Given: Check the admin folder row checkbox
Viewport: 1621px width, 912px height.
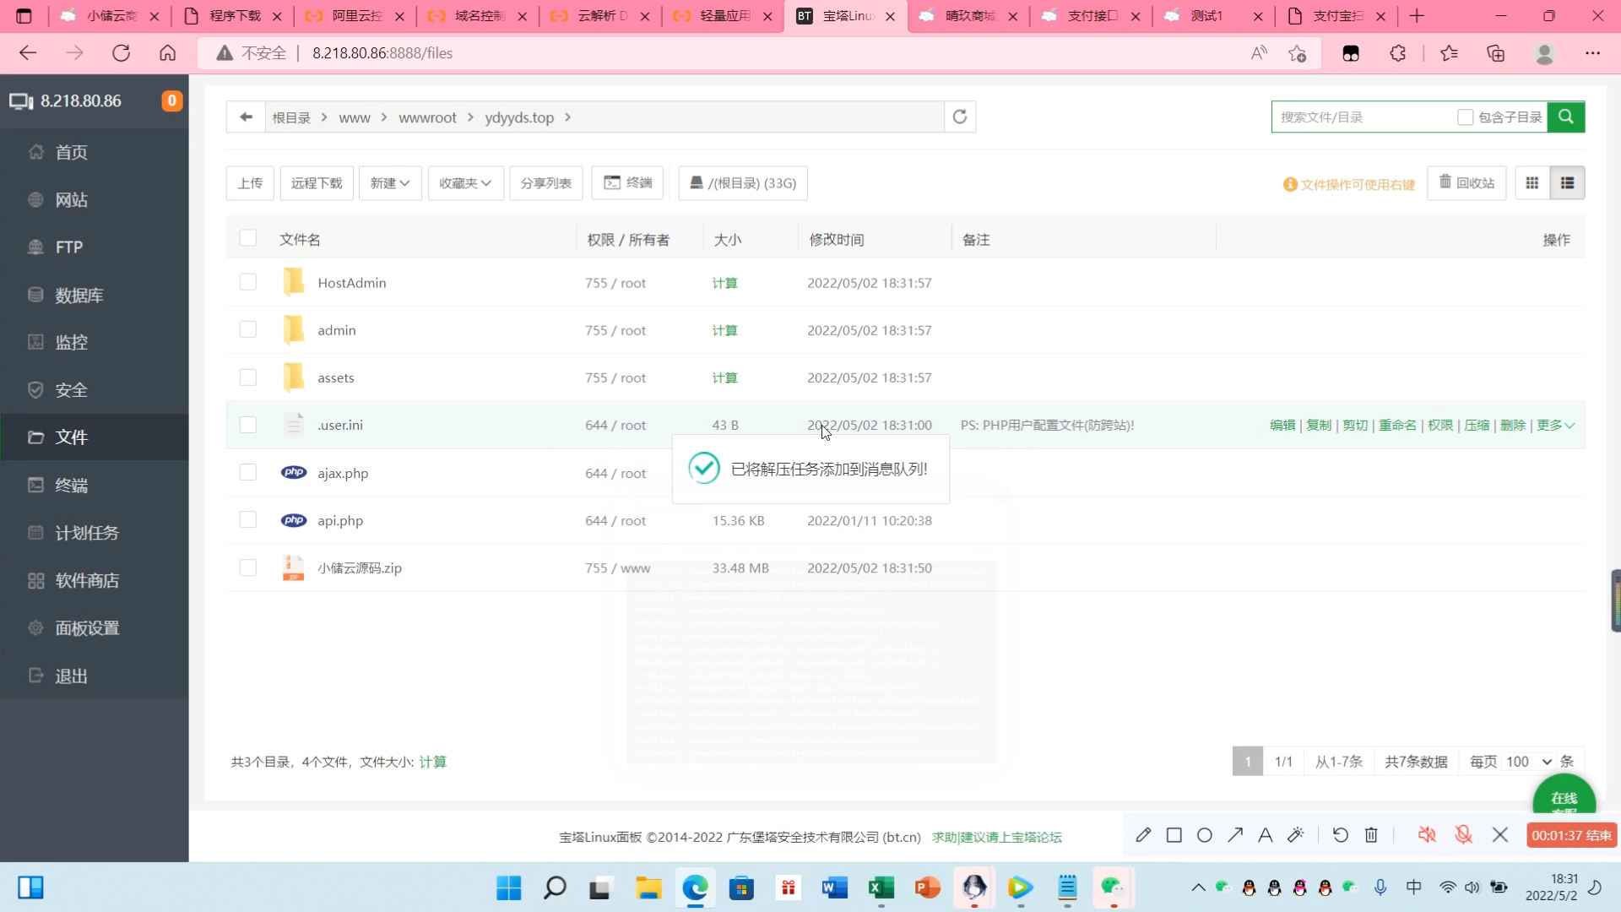Looking at the screenshot, I should 247,328.
